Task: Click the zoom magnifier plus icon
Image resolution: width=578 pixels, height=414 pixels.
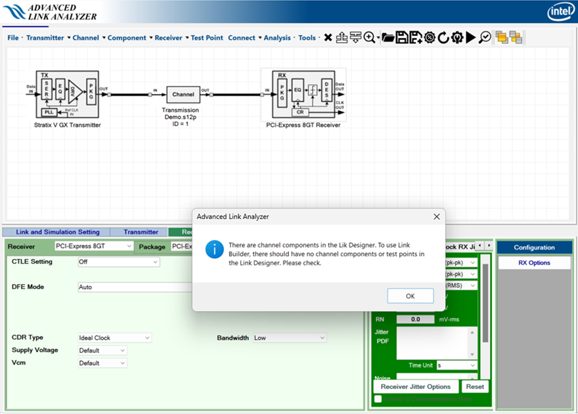Action: (370, 38)
